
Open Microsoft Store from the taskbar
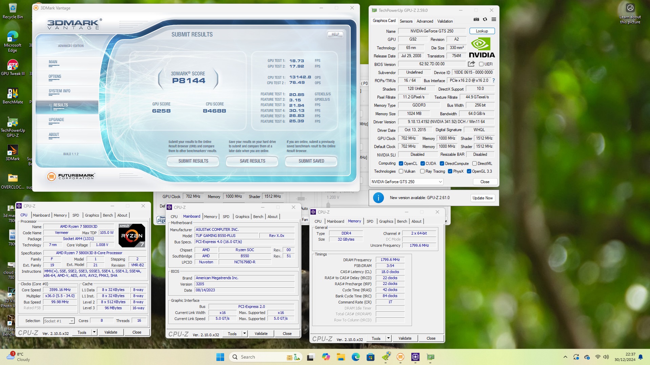[370, 357]
